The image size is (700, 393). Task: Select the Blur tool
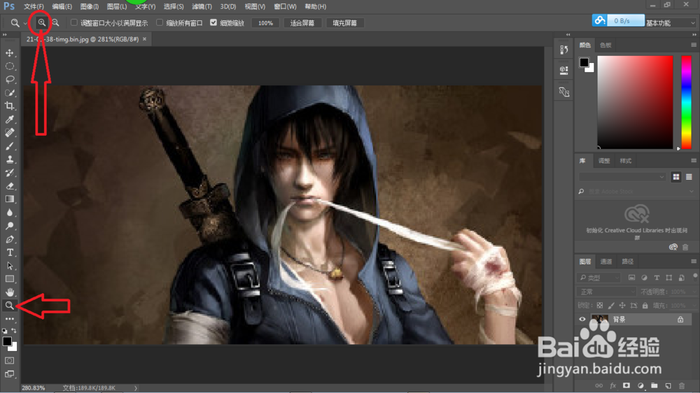[x=9, y=213]
